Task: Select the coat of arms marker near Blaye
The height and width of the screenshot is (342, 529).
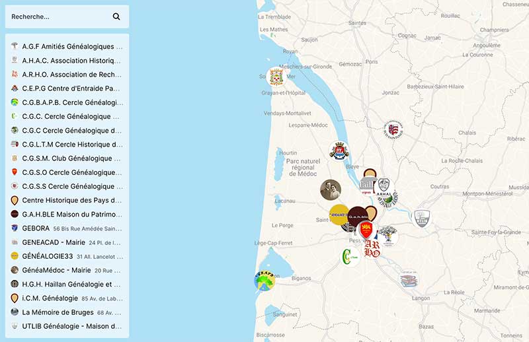Action: coord(339,151)
